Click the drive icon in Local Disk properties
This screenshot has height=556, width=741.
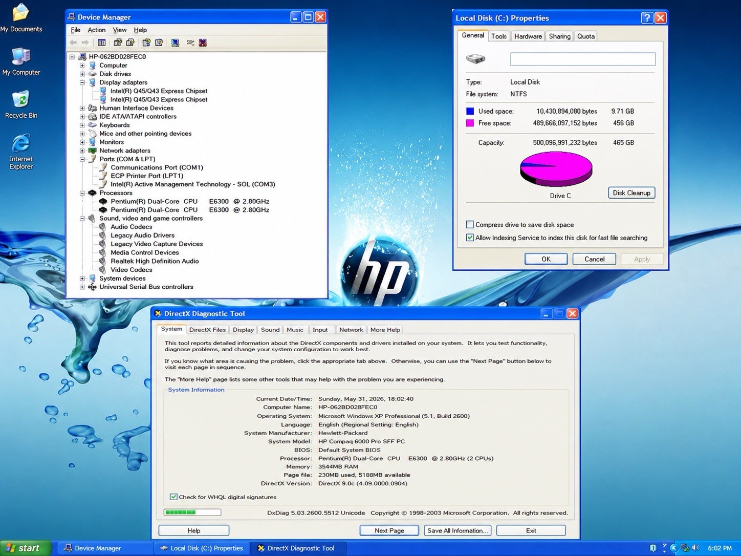pos(475,58)
